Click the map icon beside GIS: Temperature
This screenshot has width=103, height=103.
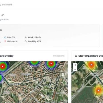[x=76, y=56]
